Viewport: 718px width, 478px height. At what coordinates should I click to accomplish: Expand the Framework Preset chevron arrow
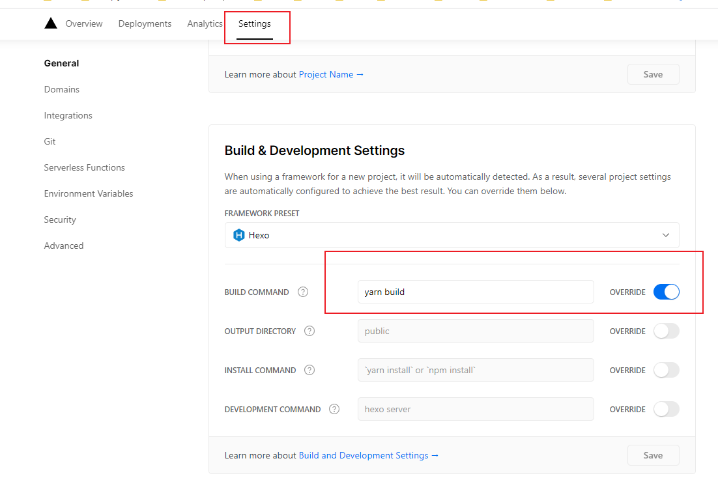click(666, 235)
